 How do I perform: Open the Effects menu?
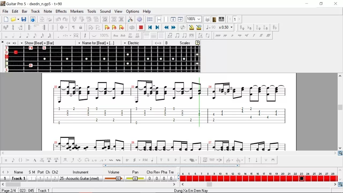61,11
